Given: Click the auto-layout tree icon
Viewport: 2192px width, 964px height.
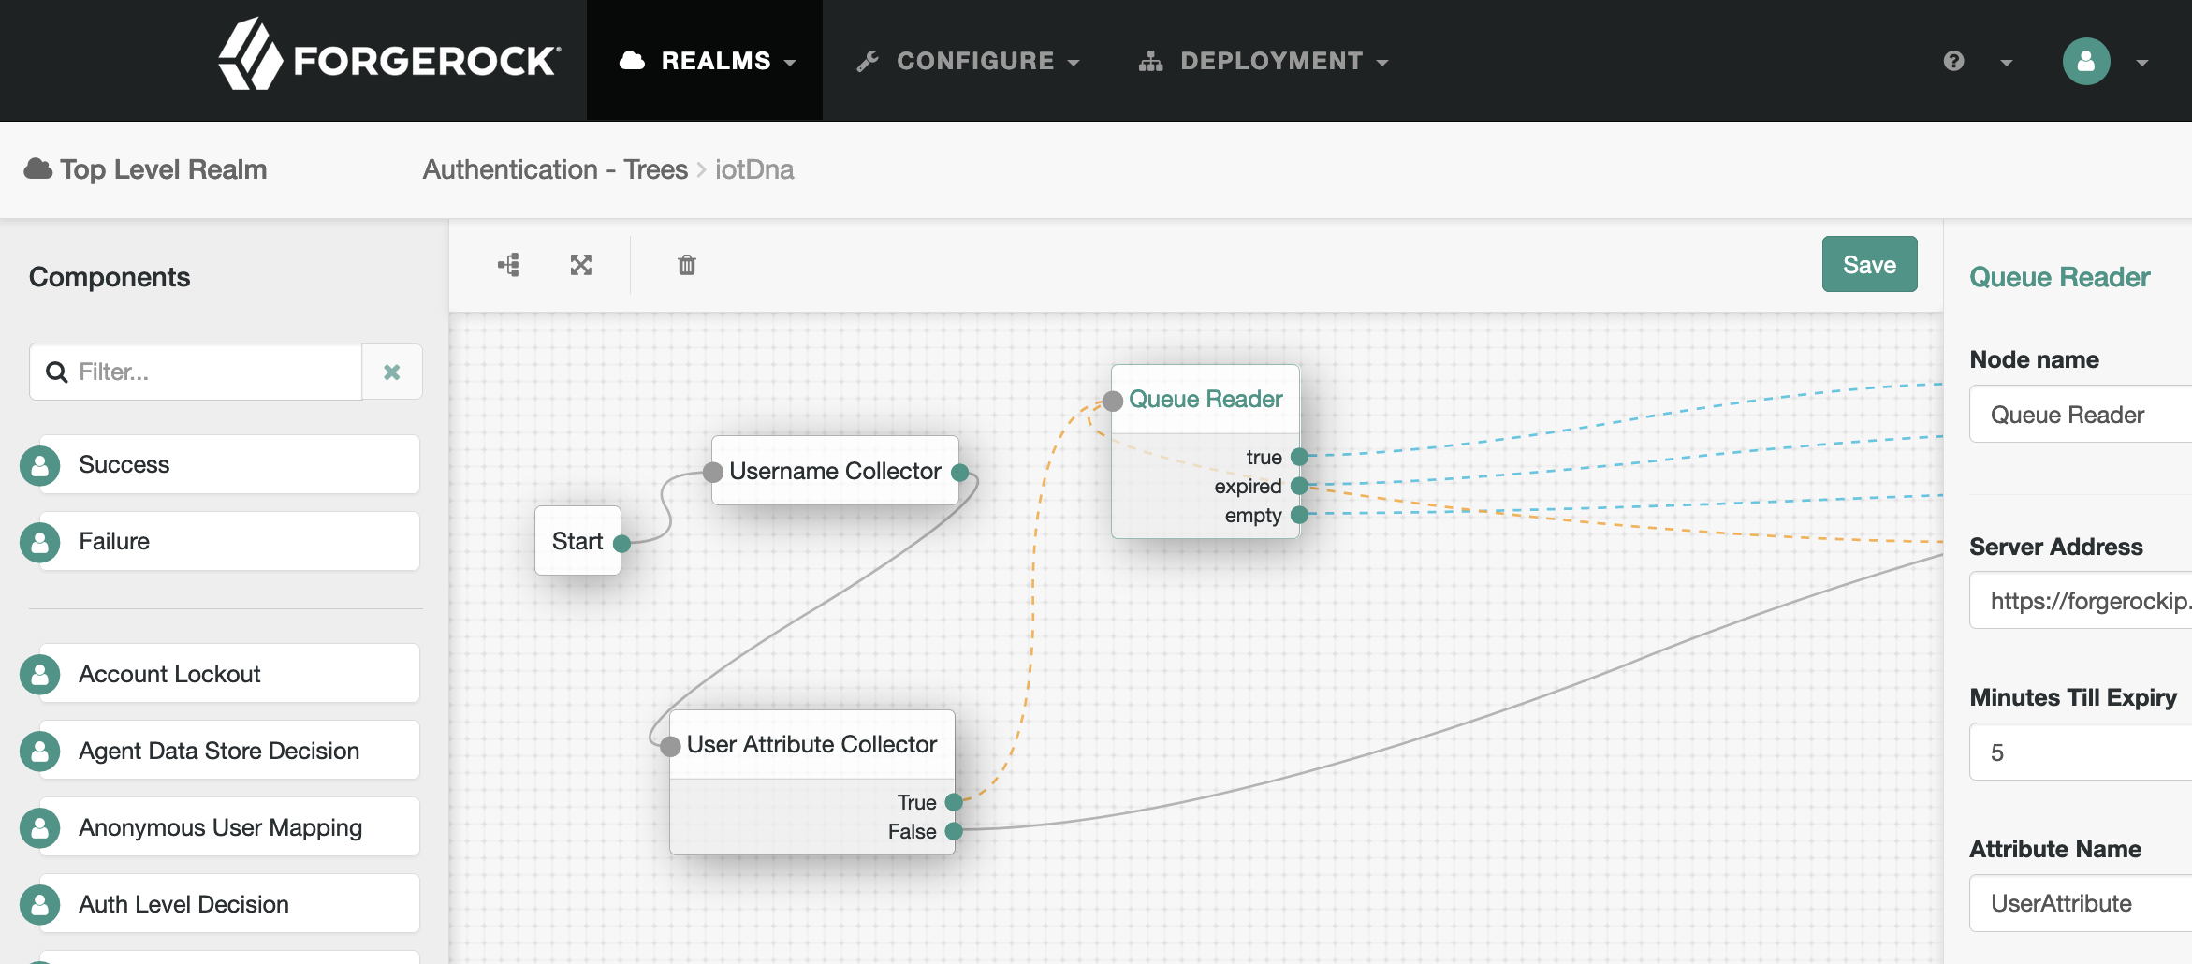Looking at the screenshot, I should [x=508, y=265].
